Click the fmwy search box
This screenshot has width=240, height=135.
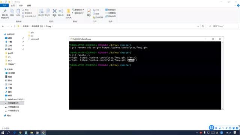pyautogui.click(x=222, y=26)
